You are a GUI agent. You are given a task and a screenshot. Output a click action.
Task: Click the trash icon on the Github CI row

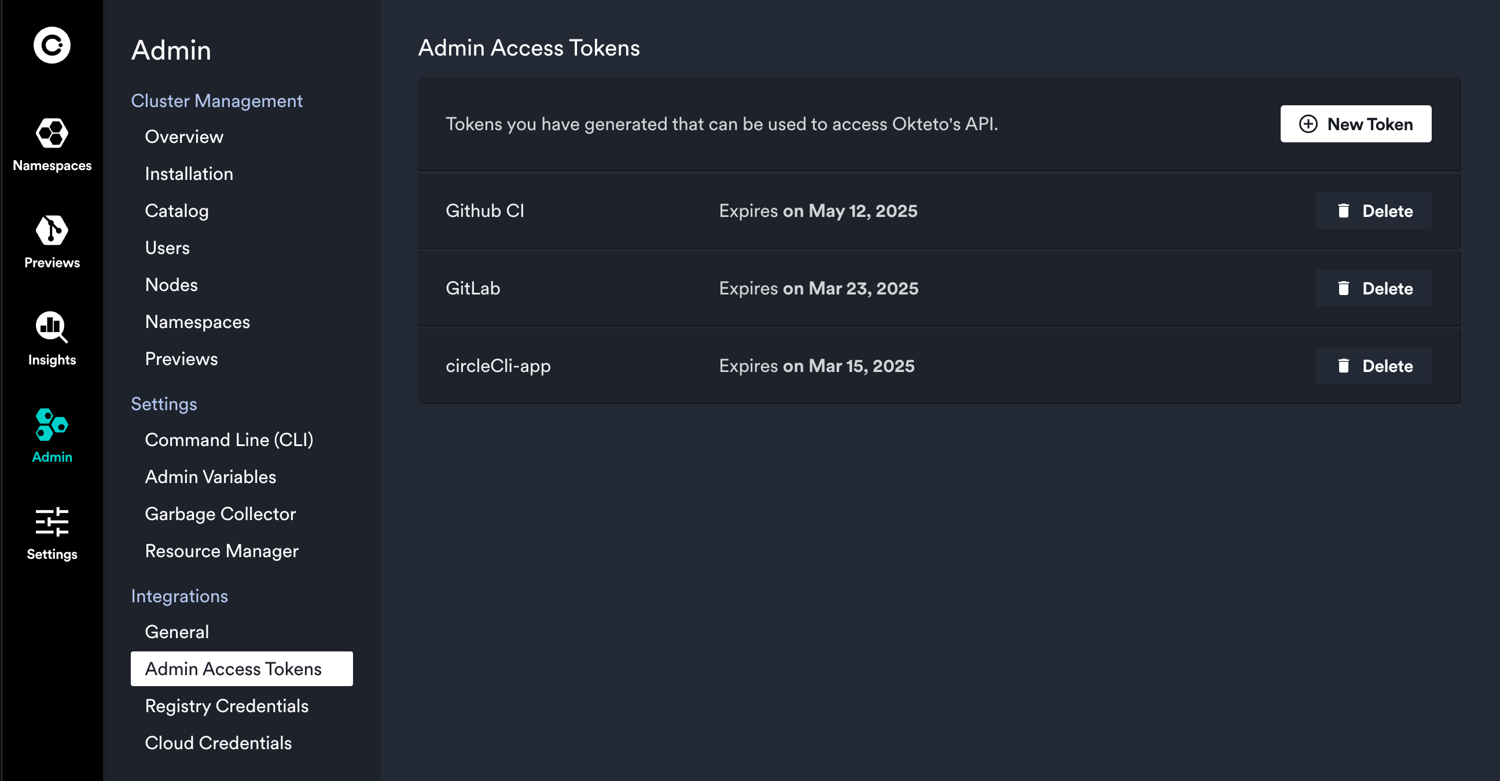(x=1344, y=211)
